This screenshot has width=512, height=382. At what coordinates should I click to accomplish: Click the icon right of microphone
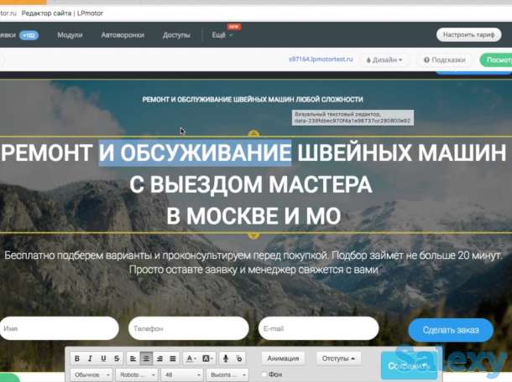click(239, 359)
